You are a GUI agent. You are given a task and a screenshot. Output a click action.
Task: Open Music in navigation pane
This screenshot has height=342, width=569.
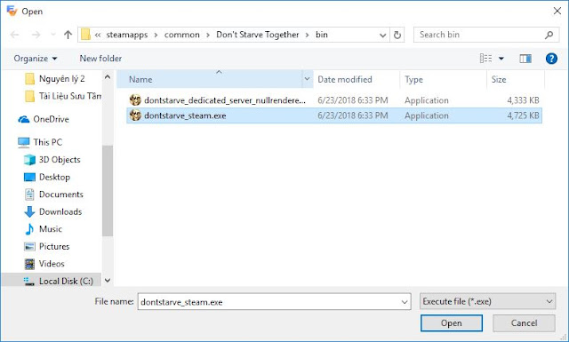click(x=43, y=229)
